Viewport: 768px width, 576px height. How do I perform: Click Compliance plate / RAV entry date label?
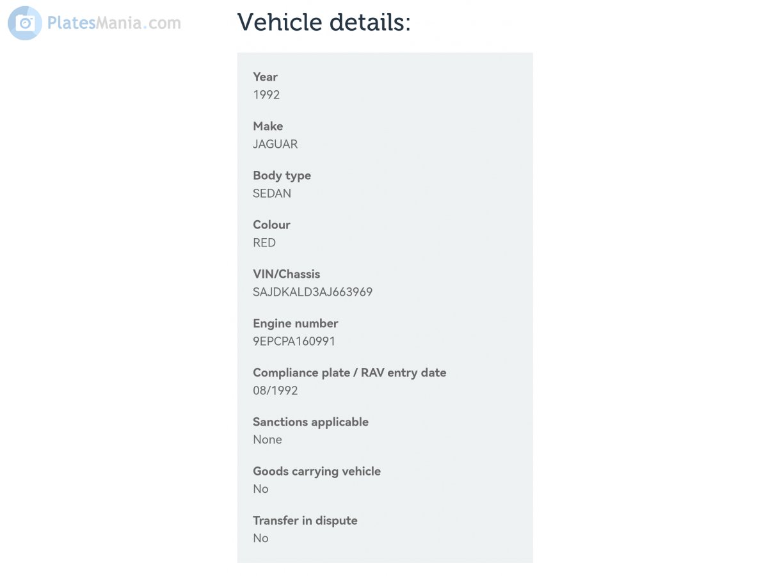pos(349,372)
